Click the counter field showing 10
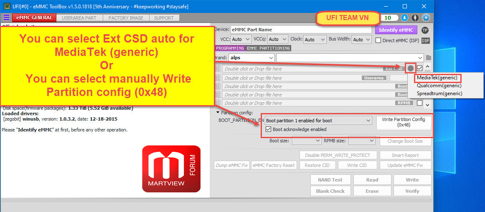This screenshot has height=212, width=485. [x=390, y=18]
